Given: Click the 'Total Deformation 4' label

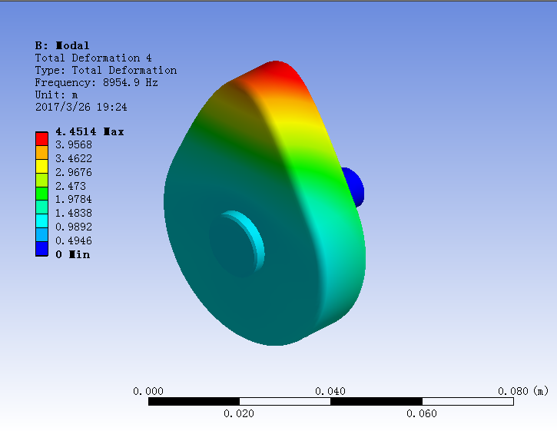Looking at the screenshot, I should (x=94, y=58).
